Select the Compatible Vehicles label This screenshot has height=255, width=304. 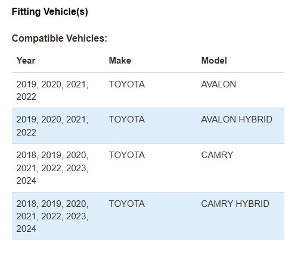[x=60, y=38]
